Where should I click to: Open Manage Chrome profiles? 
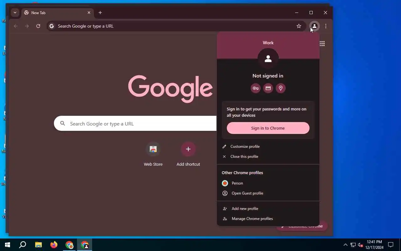click(x=268, y=219)
